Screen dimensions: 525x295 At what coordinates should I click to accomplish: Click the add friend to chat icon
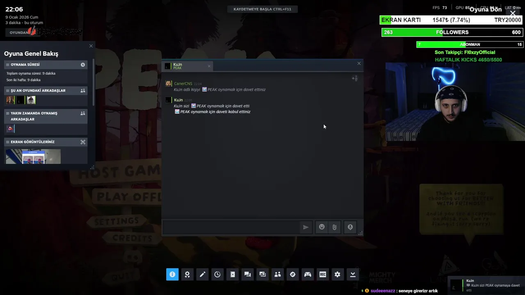pos(355,78)
